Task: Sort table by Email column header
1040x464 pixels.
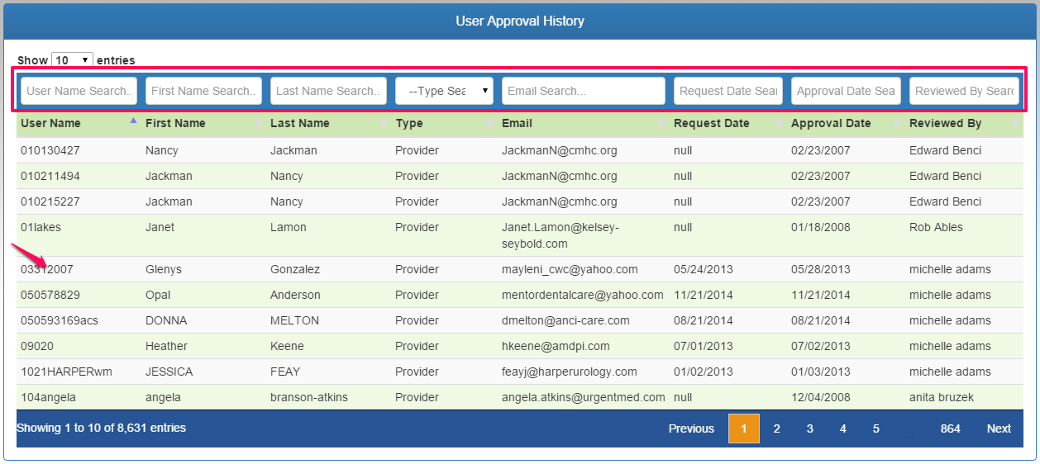Action: 518,123
